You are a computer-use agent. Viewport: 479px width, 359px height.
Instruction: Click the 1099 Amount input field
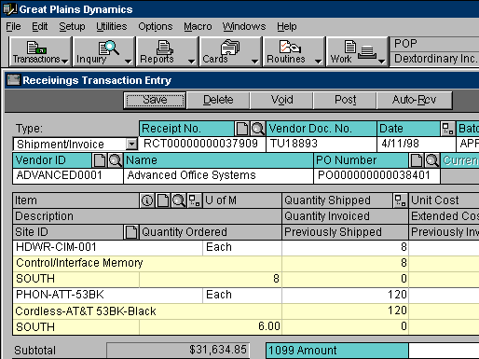pos(445,351)
